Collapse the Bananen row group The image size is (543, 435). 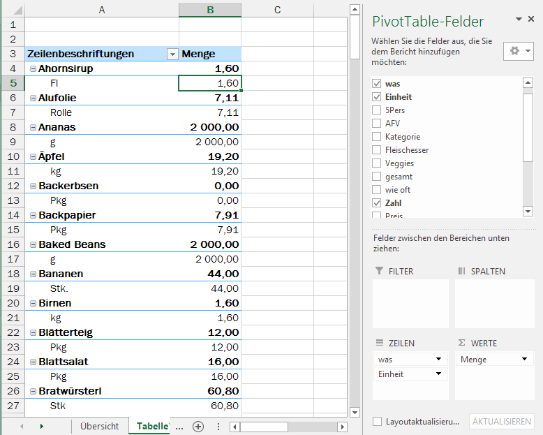(x=33, y=274)
